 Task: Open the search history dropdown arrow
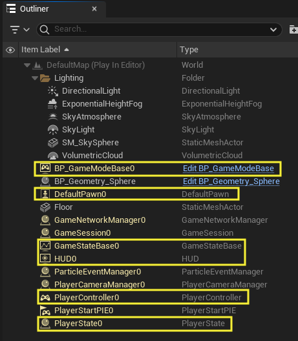coord(273,30)
